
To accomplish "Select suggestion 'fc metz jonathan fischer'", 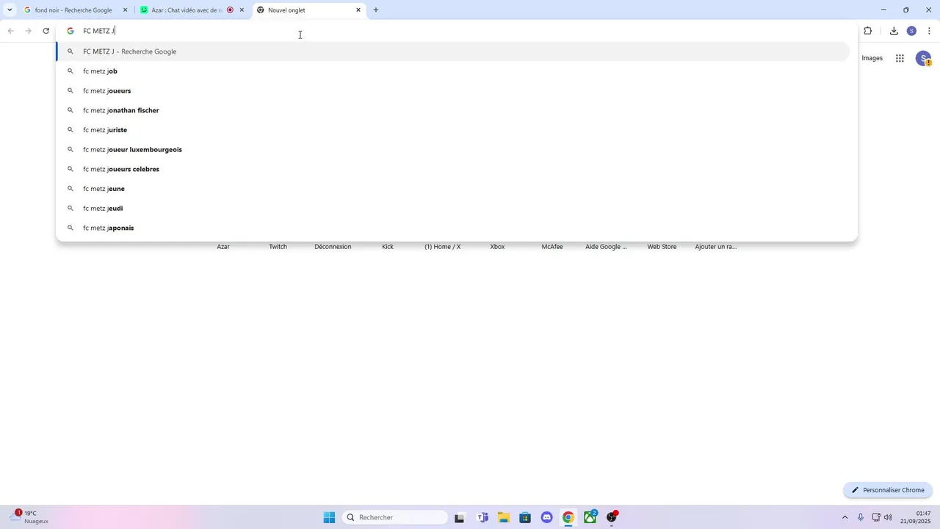I will tap(453, 110).
